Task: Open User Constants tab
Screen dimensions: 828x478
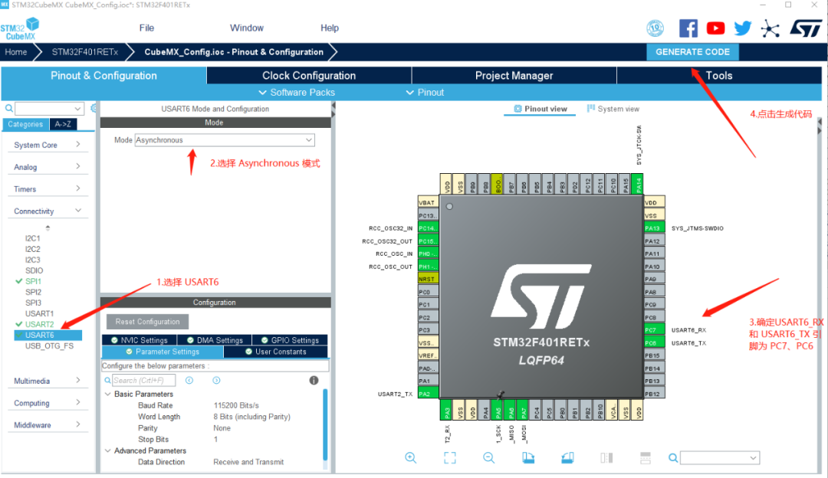Action: coord(276,352)
